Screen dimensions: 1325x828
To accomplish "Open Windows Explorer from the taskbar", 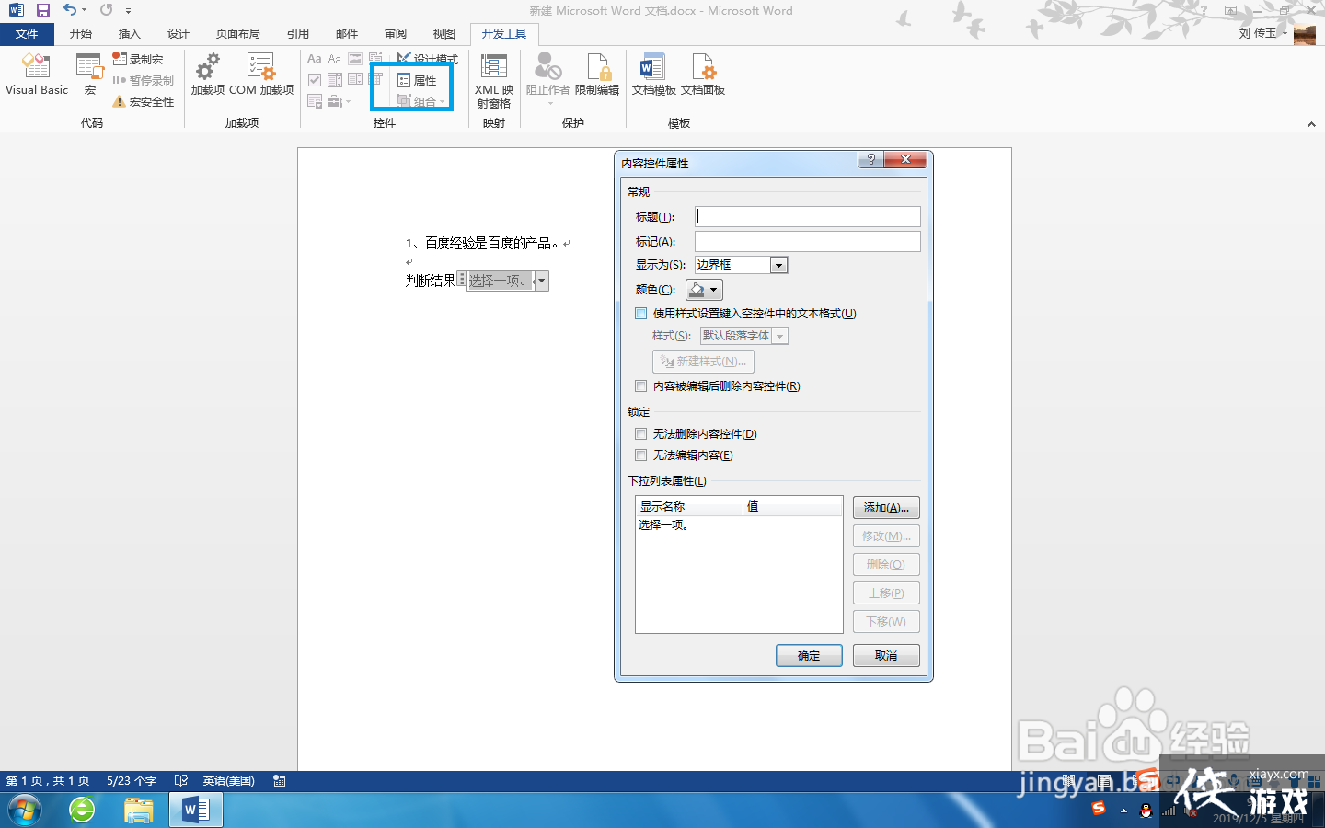I will point(139,811).
